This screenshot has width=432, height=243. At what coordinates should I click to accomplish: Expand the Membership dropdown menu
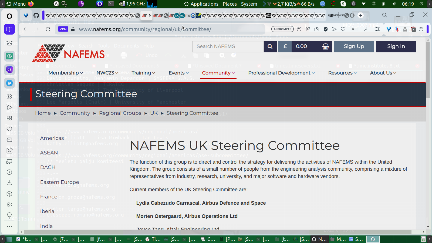(x=66, y=73)
